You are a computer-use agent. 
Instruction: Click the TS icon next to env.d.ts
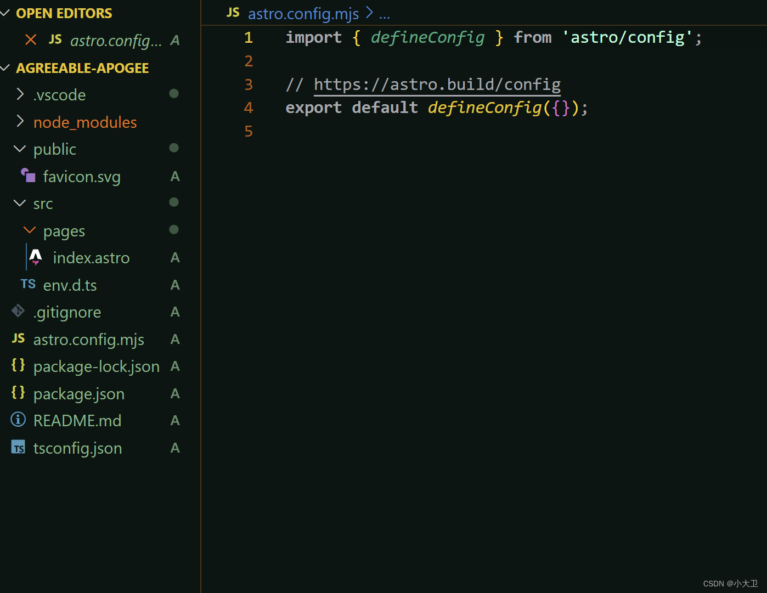tap(28, 284)
